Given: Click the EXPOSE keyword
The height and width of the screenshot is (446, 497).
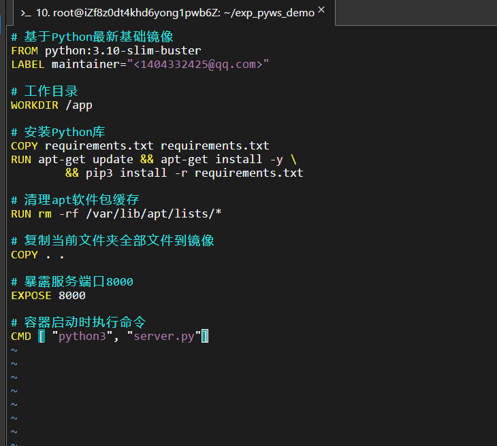Looking at the screenshot, I should (31, 296).
